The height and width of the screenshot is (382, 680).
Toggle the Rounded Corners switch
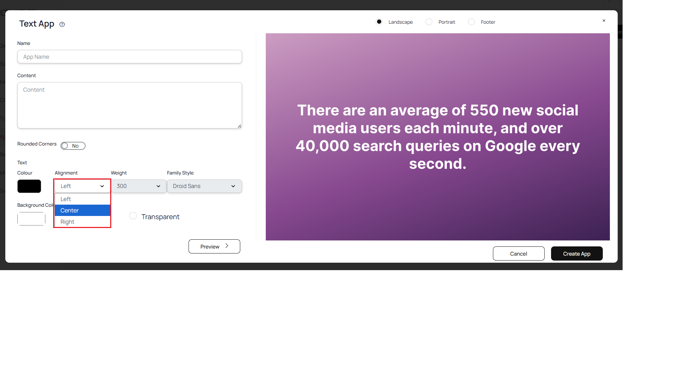point(73,146)
